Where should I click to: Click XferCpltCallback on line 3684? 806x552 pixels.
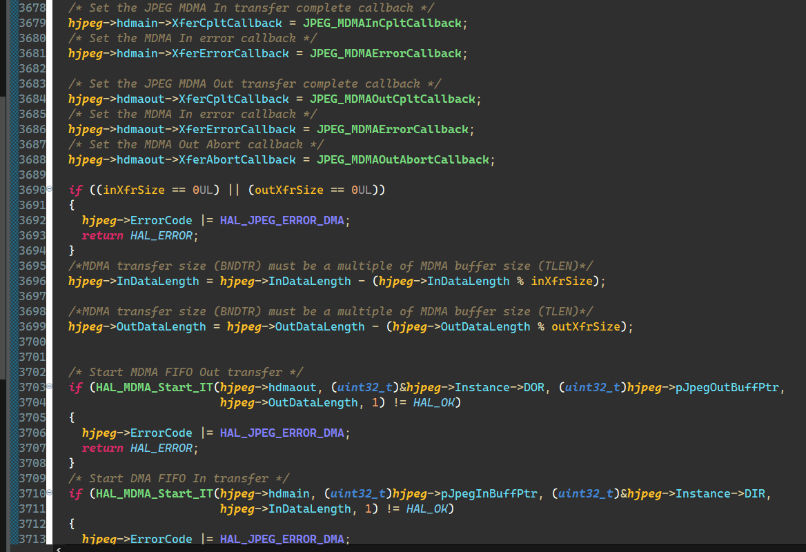point(233,99)
